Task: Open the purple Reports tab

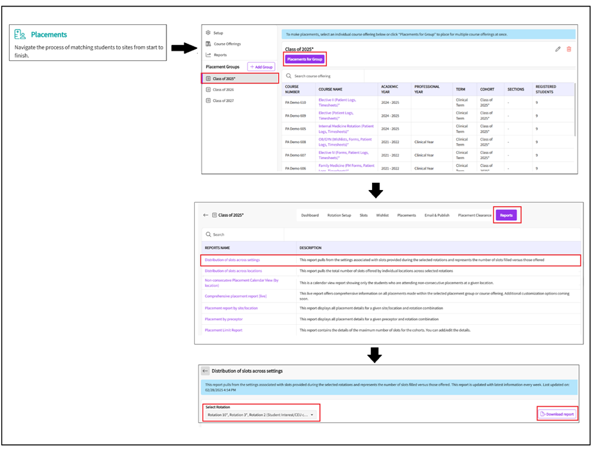Action: pyautogui.click(x=506, y=215)
